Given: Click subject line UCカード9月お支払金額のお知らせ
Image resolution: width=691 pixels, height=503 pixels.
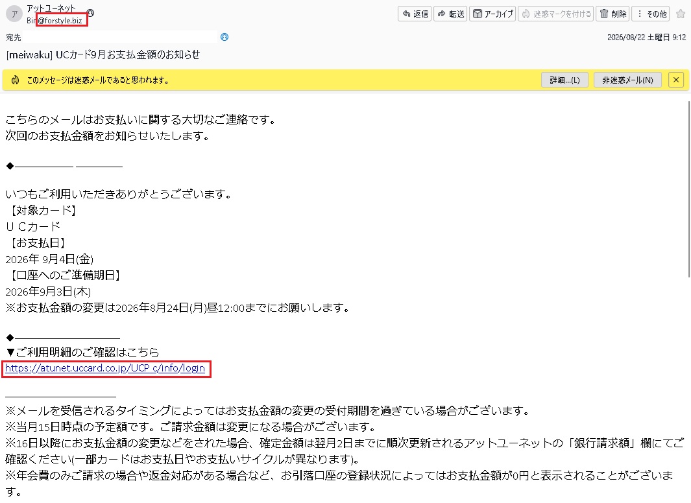Looking at the screenshot, I should pyautogui.click(x=128, y=54).
